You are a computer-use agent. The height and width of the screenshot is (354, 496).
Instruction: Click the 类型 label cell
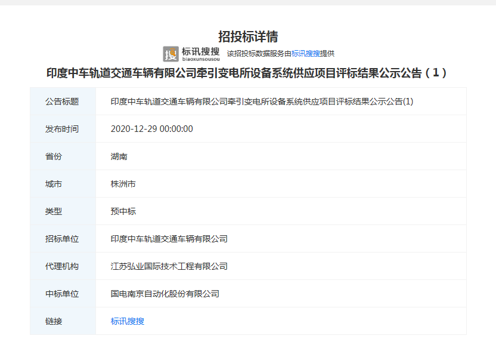point(63,211)
